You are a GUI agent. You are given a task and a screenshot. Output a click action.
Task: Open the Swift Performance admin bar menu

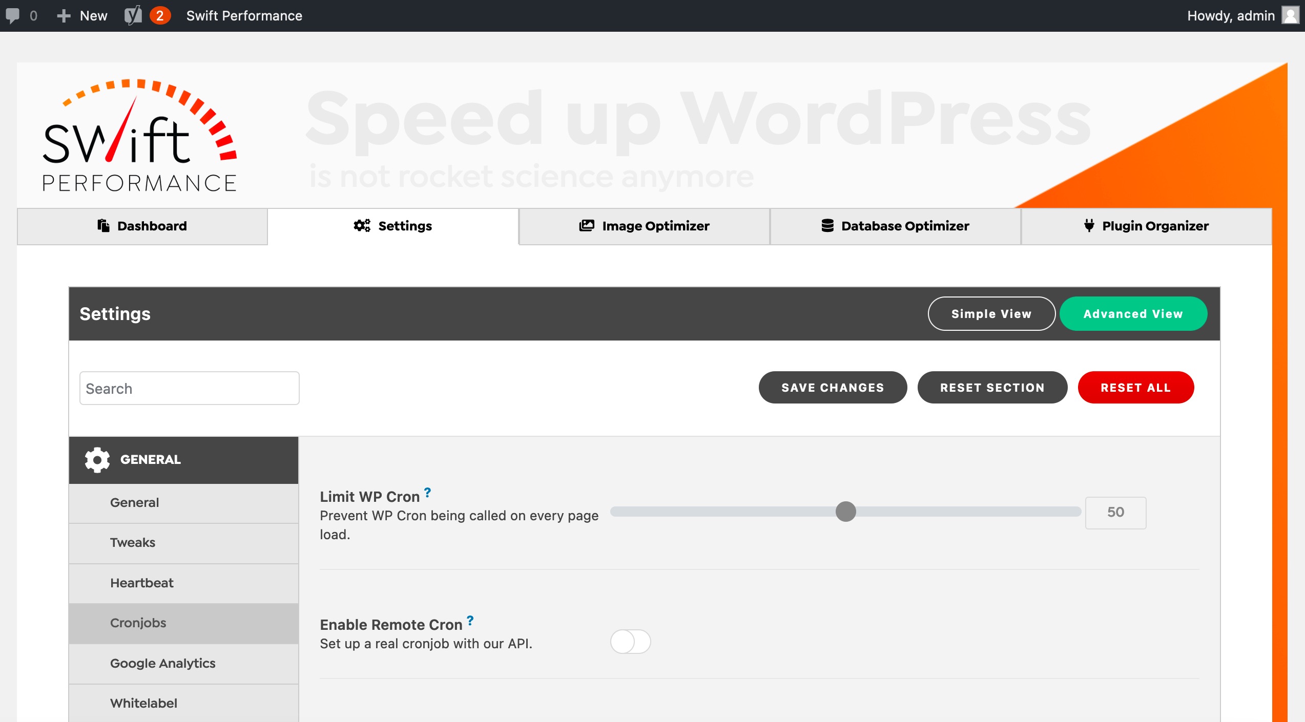(244, 16)
